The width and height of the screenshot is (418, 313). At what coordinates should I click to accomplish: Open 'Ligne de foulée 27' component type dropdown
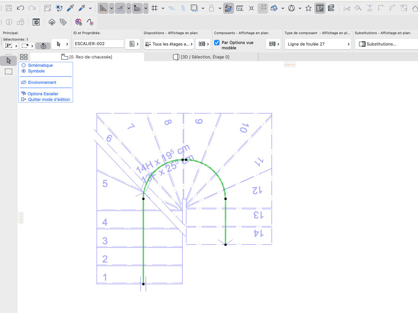(318, 44)
